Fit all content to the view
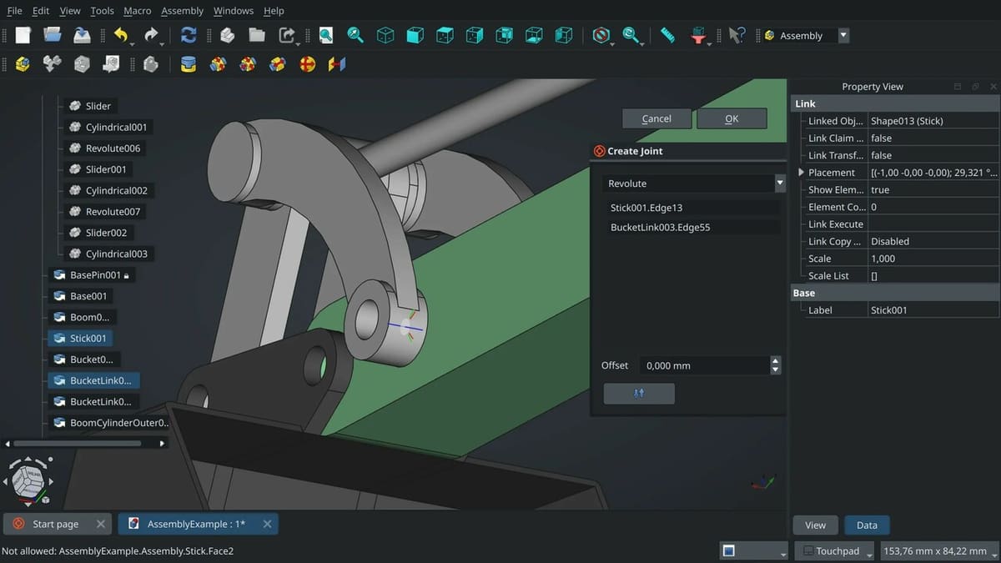The image size is (1001, 563). 325,35
